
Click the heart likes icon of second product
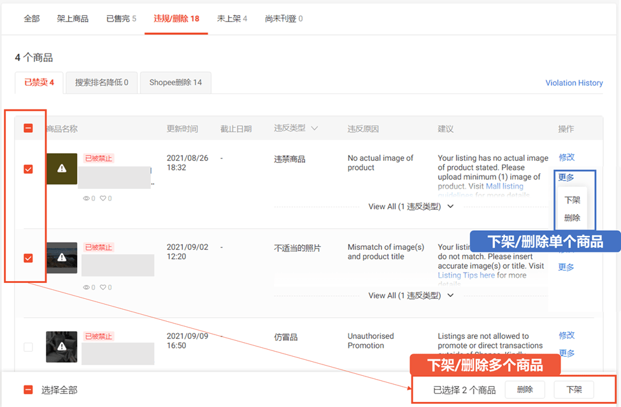(102, 287)
